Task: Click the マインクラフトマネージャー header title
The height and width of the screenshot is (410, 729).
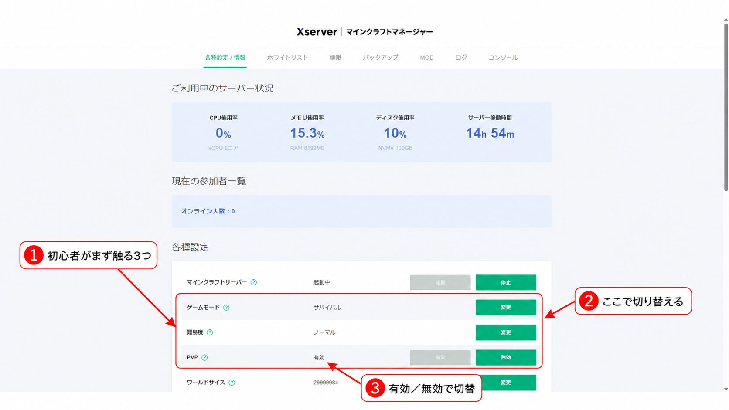Action: pyautogui.click(x=389, y=32)
